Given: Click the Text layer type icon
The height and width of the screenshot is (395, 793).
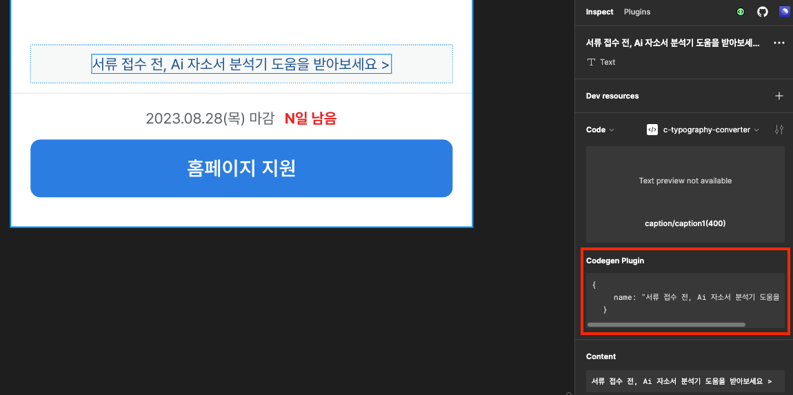Looking at the screenshot, I should pos(591,62).
